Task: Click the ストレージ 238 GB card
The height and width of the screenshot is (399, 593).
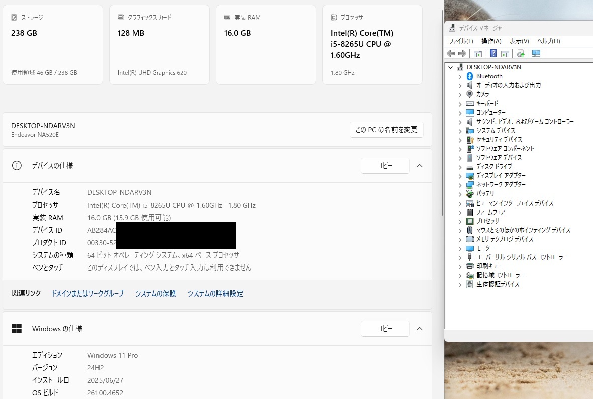Action: (x=53, y=45)
